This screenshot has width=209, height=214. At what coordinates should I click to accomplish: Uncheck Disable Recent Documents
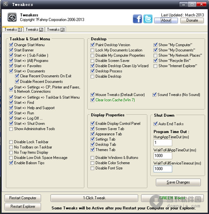17,82
